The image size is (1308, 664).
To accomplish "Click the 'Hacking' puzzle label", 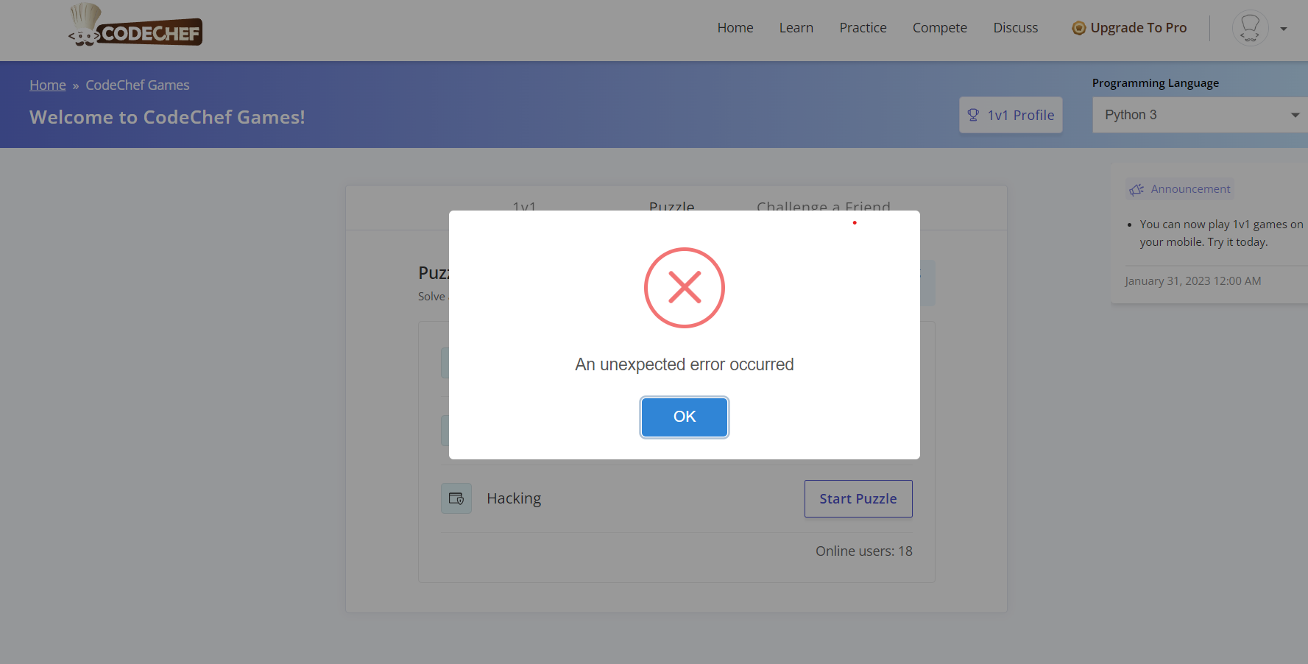I will (514, 498).
